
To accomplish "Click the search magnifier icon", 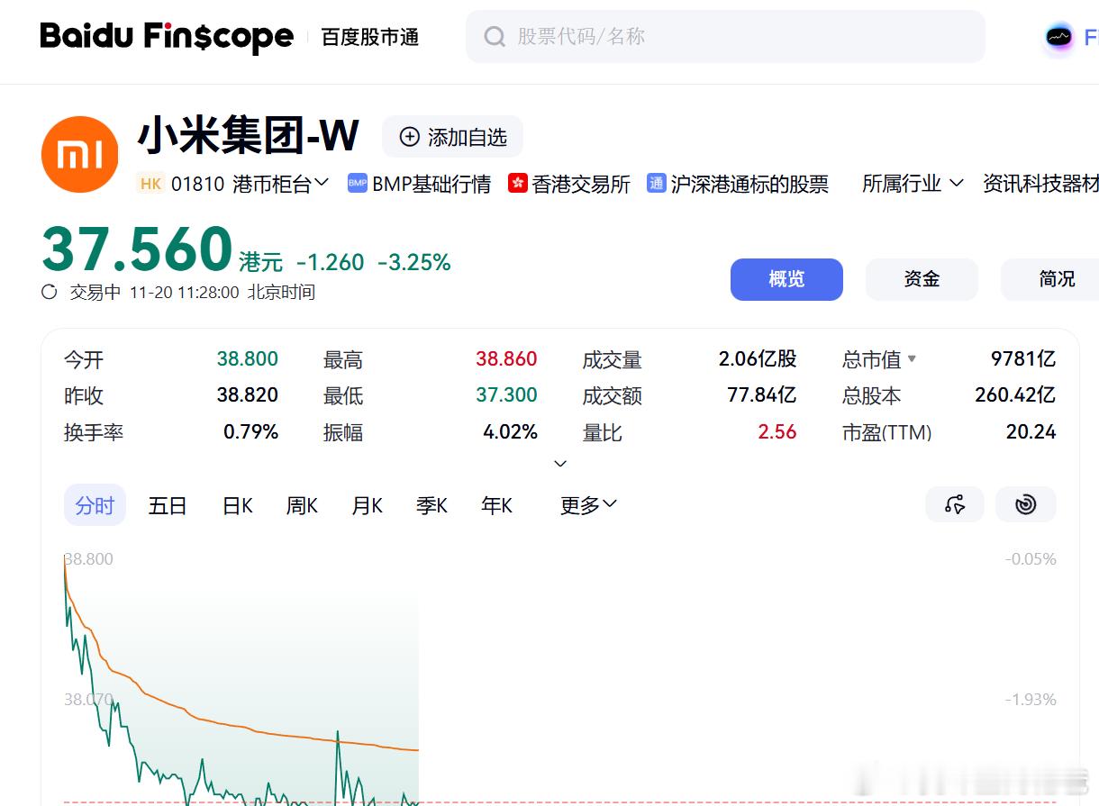I will 495,37.
